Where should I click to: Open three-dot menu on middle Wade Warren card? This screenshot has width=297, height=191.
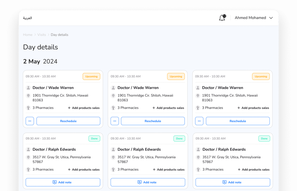pyautogui.click(x=115, y=121)
